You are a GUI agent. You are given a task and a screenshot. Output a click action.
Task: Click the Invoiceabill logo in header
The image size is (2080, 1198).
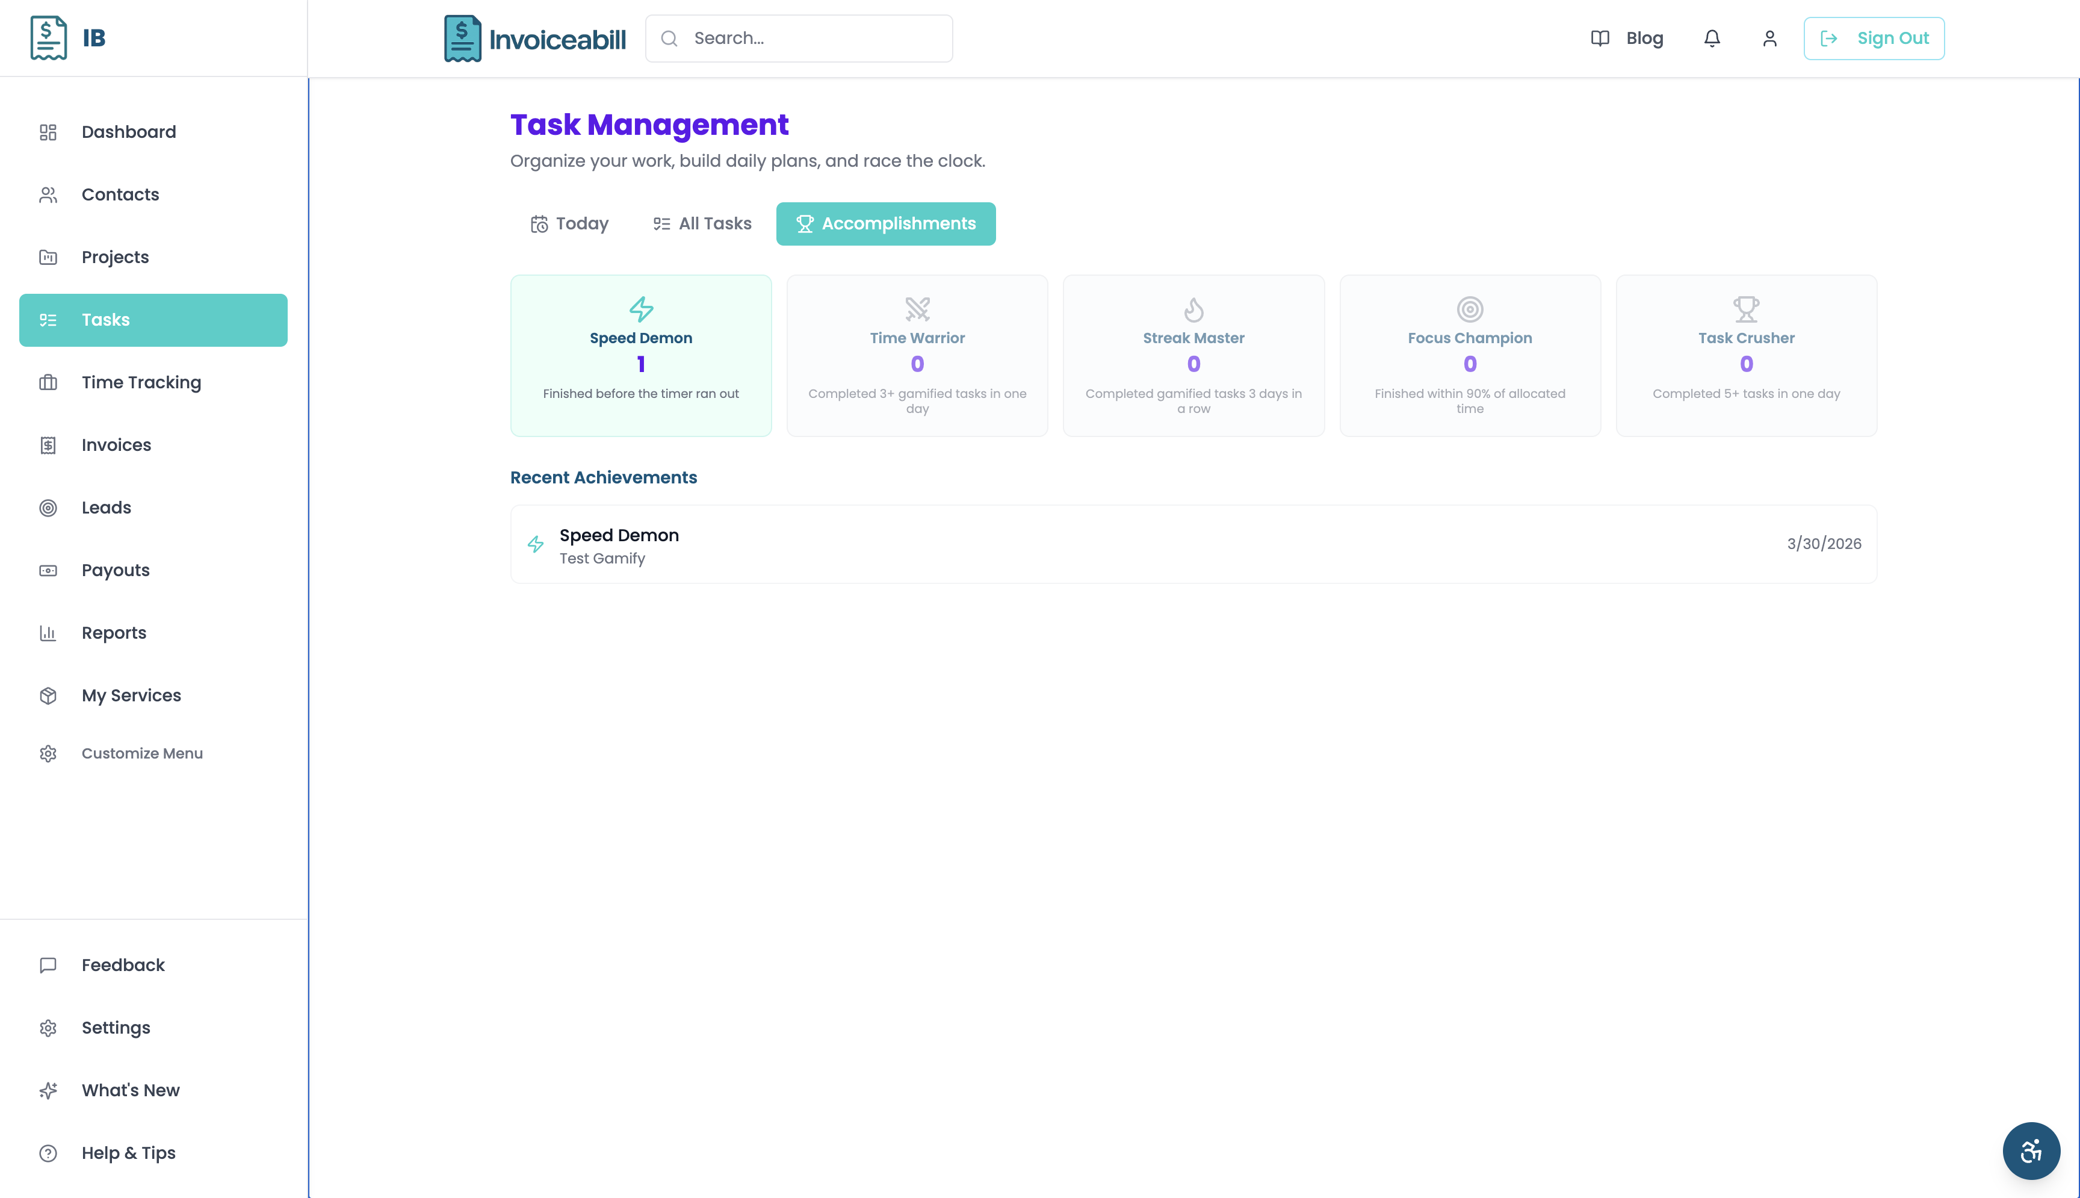tap(534, 39)
